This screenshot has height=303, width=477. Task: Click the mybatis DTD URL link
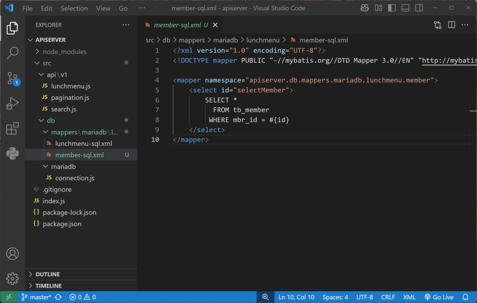tap(449, 61)
